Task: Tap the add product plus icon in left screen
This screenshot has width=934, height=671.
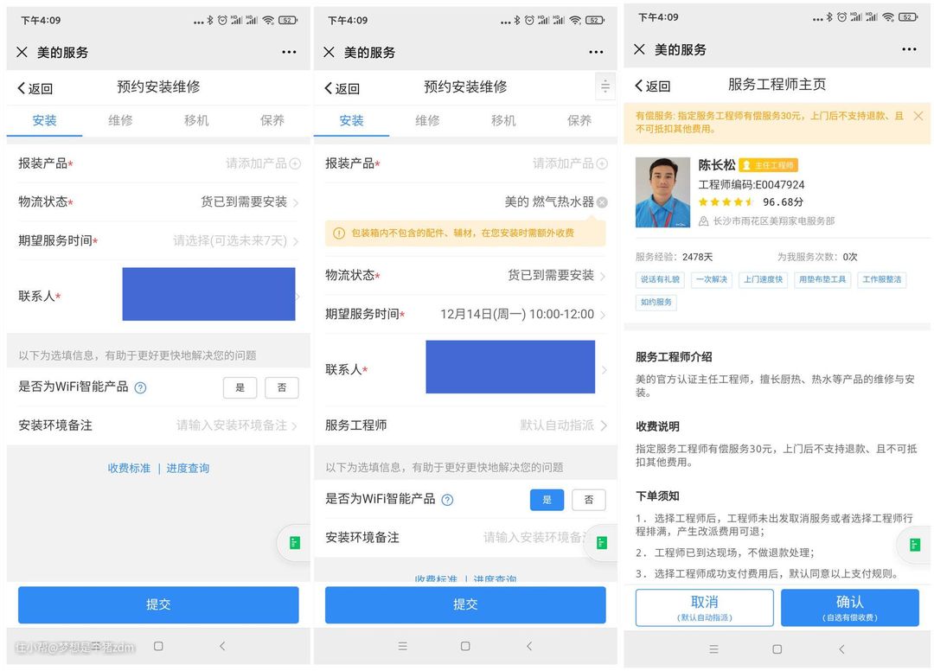Action: pos(295,163)
